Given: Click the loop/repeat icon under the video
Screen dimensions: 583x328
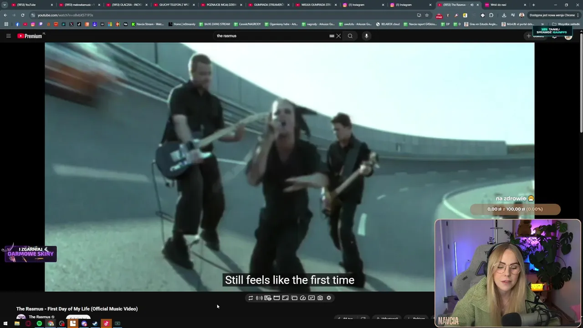Looking at the screenshot, I should 251,298.
